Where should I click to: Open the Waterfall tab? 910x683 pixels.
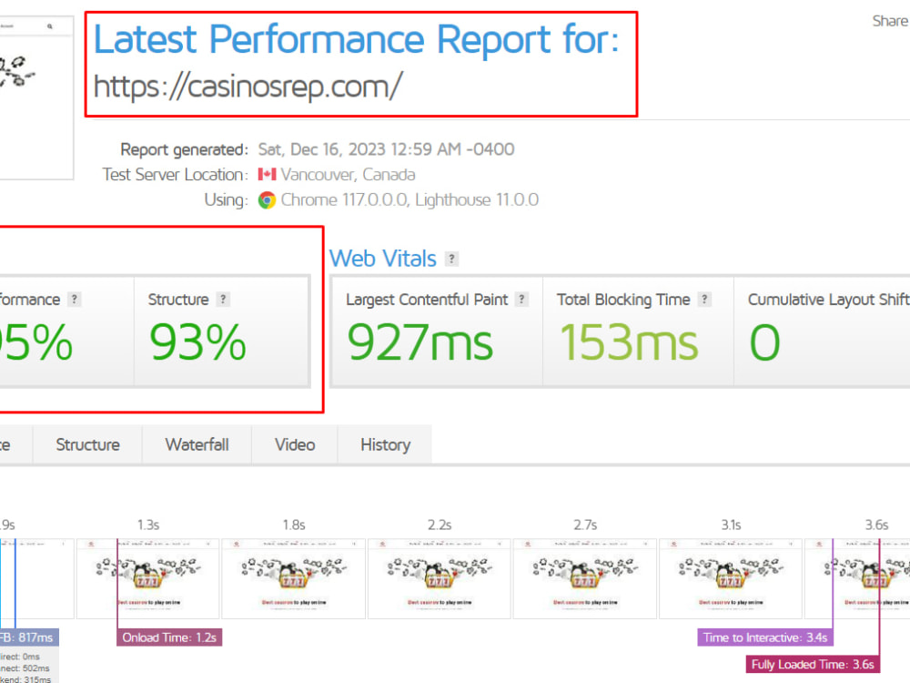197,445
